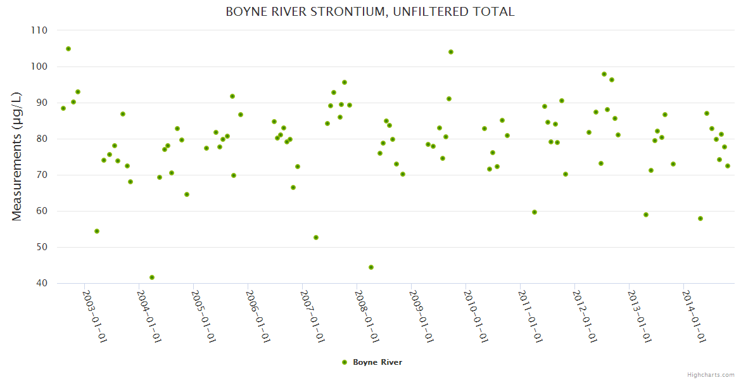Click the chart title 'Boyne River Strontium, Unfiltered Total'

pyautogui.click(x=370, y=12)
